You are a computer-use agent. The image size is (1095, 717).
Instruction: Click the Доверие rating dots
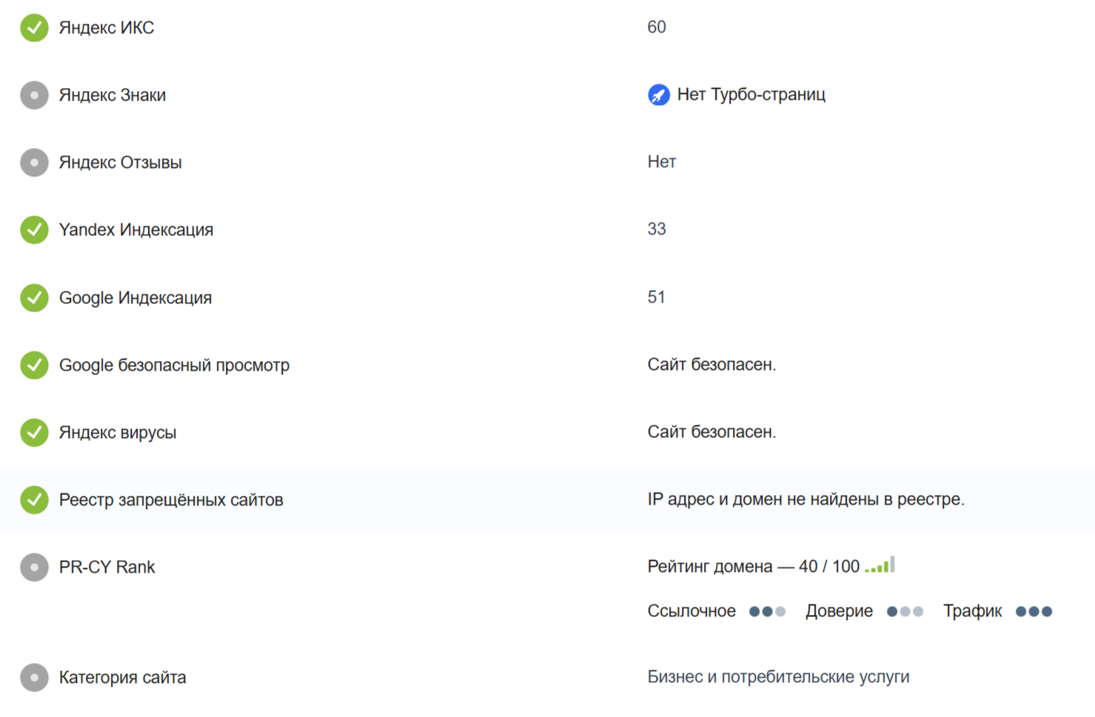point(905,612)
